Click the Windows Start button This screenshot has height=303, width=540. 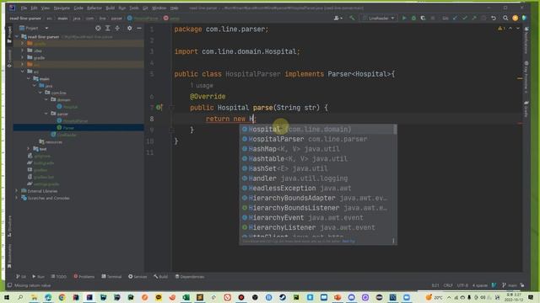(x=6, y=297)
